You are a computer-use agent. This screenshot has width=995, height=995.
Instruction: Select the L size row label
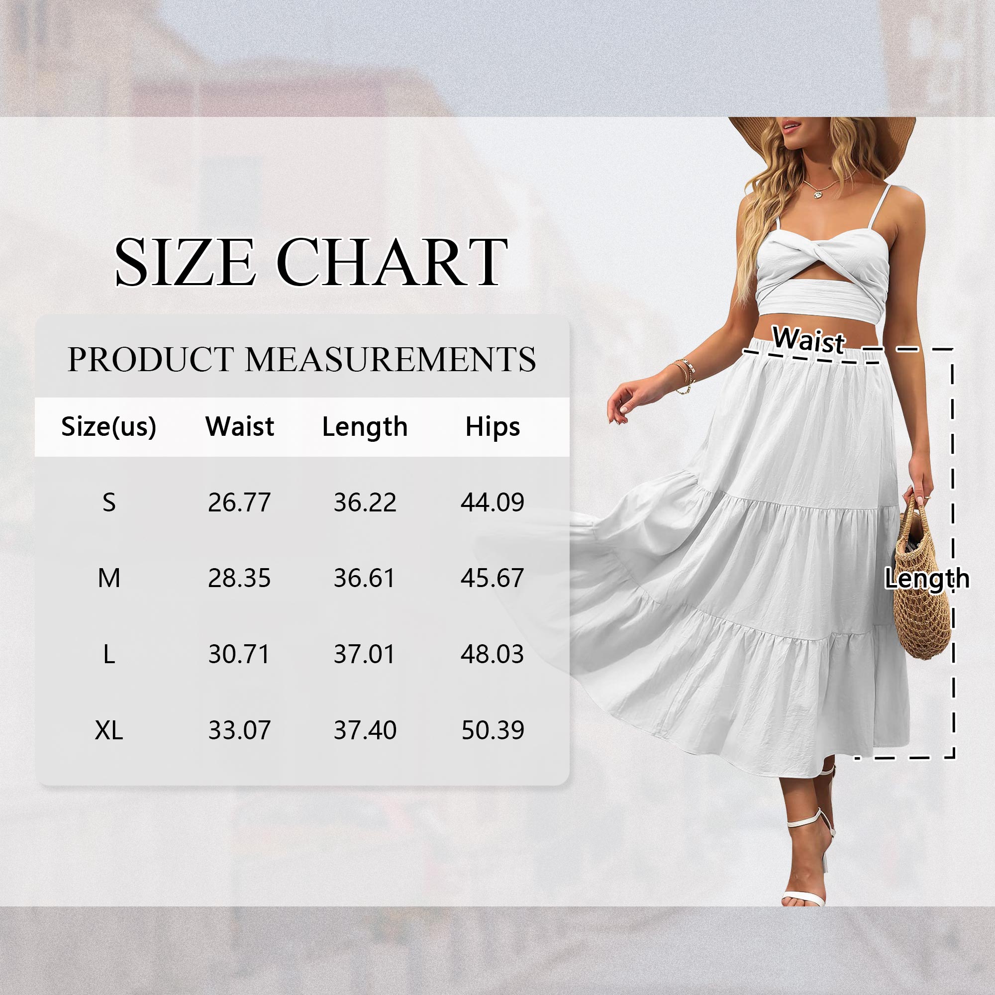point(109,654)
